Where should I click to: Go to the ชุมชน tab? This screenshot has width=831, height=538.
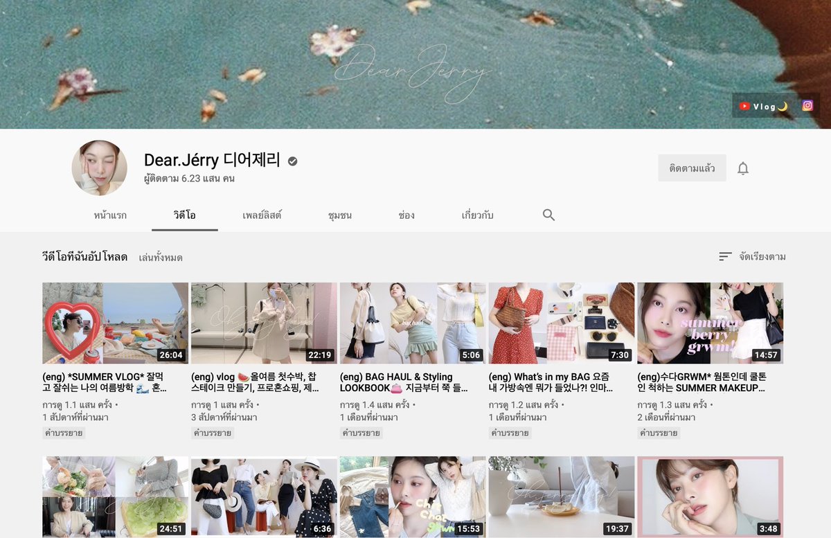tap(340, 215)
